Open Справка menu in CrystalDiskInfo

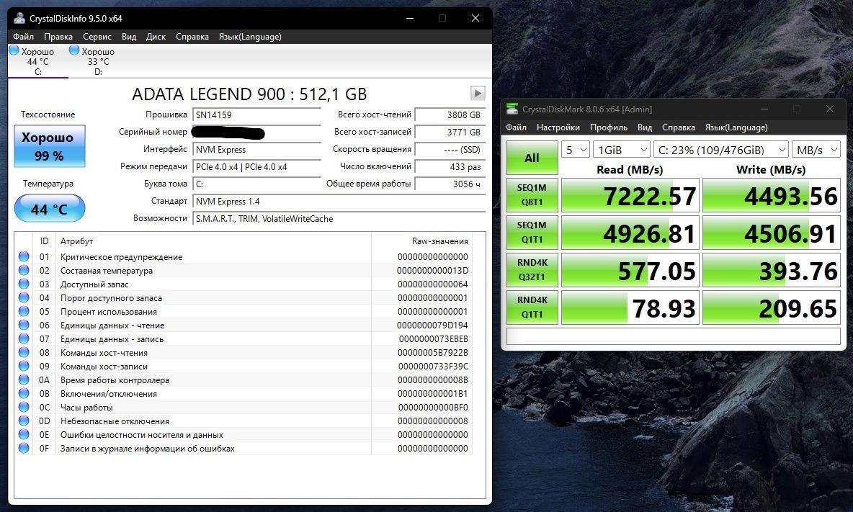pos(192,37)
